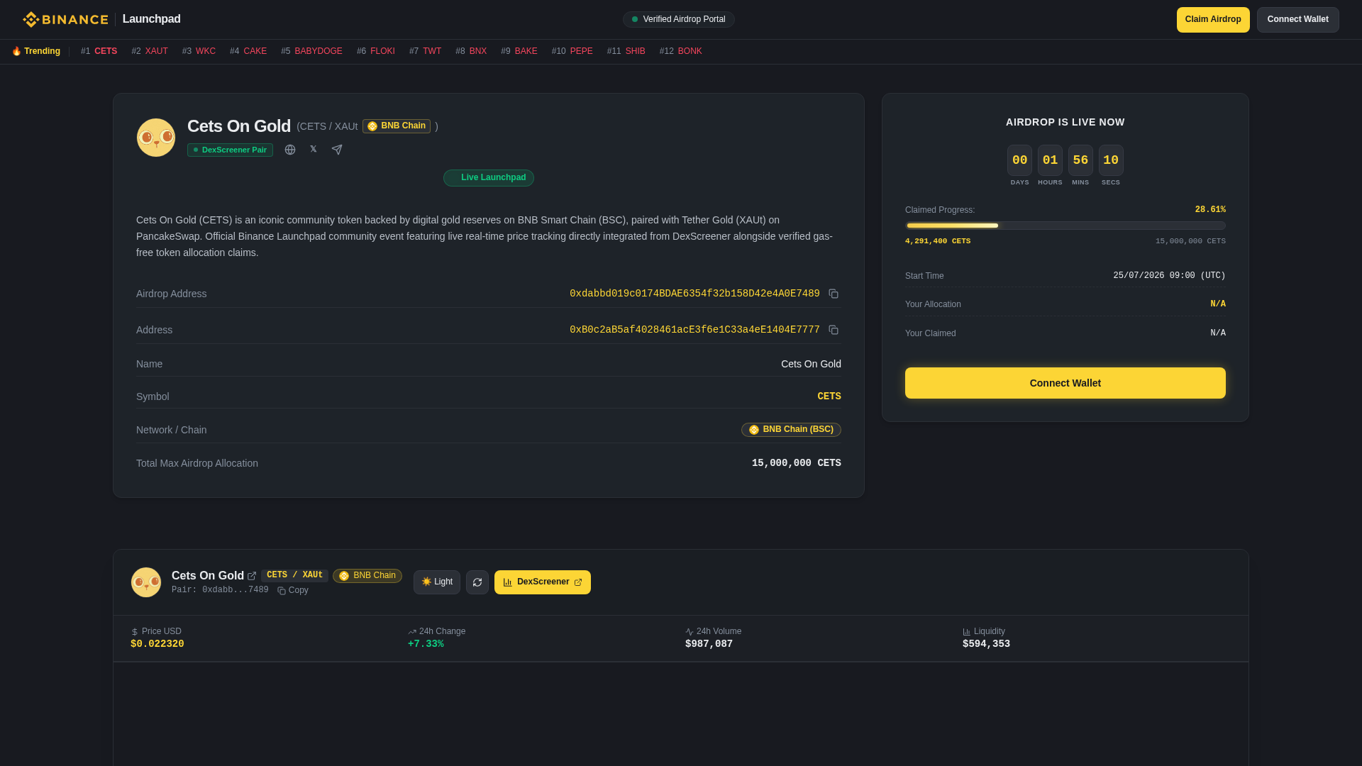Click the BNB Chain badge in the title
1362x766 pixels.
[x=397, y=126]
